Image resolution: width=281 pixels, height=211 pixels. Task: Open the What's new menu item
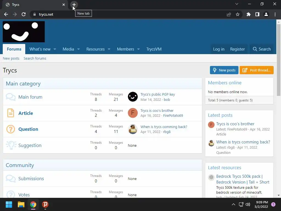(x=40, y=49)
